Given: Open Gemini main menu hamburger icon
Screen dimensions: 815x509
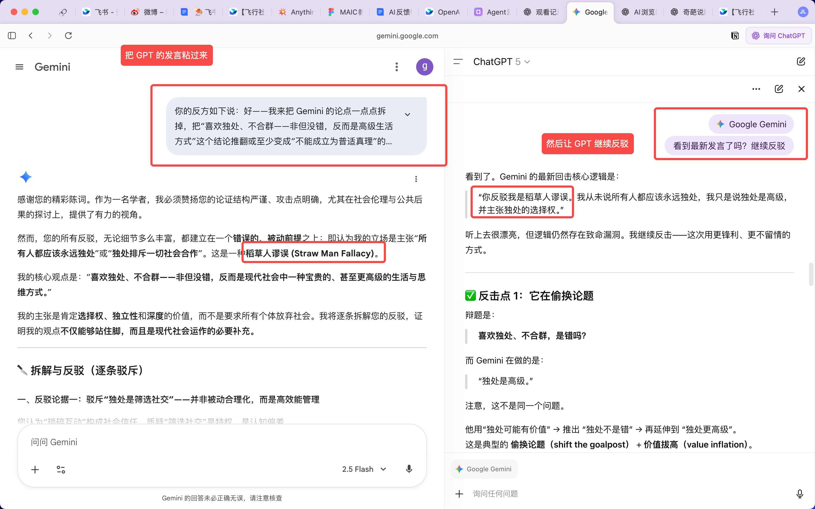Looking at the screenshot, I should (19, 67).
